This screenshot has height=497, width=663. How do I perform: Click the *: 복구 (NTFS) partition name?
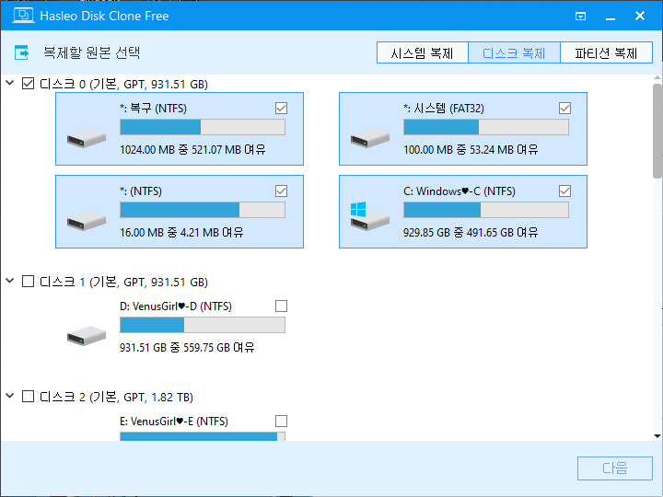click(x=153, y=109)
